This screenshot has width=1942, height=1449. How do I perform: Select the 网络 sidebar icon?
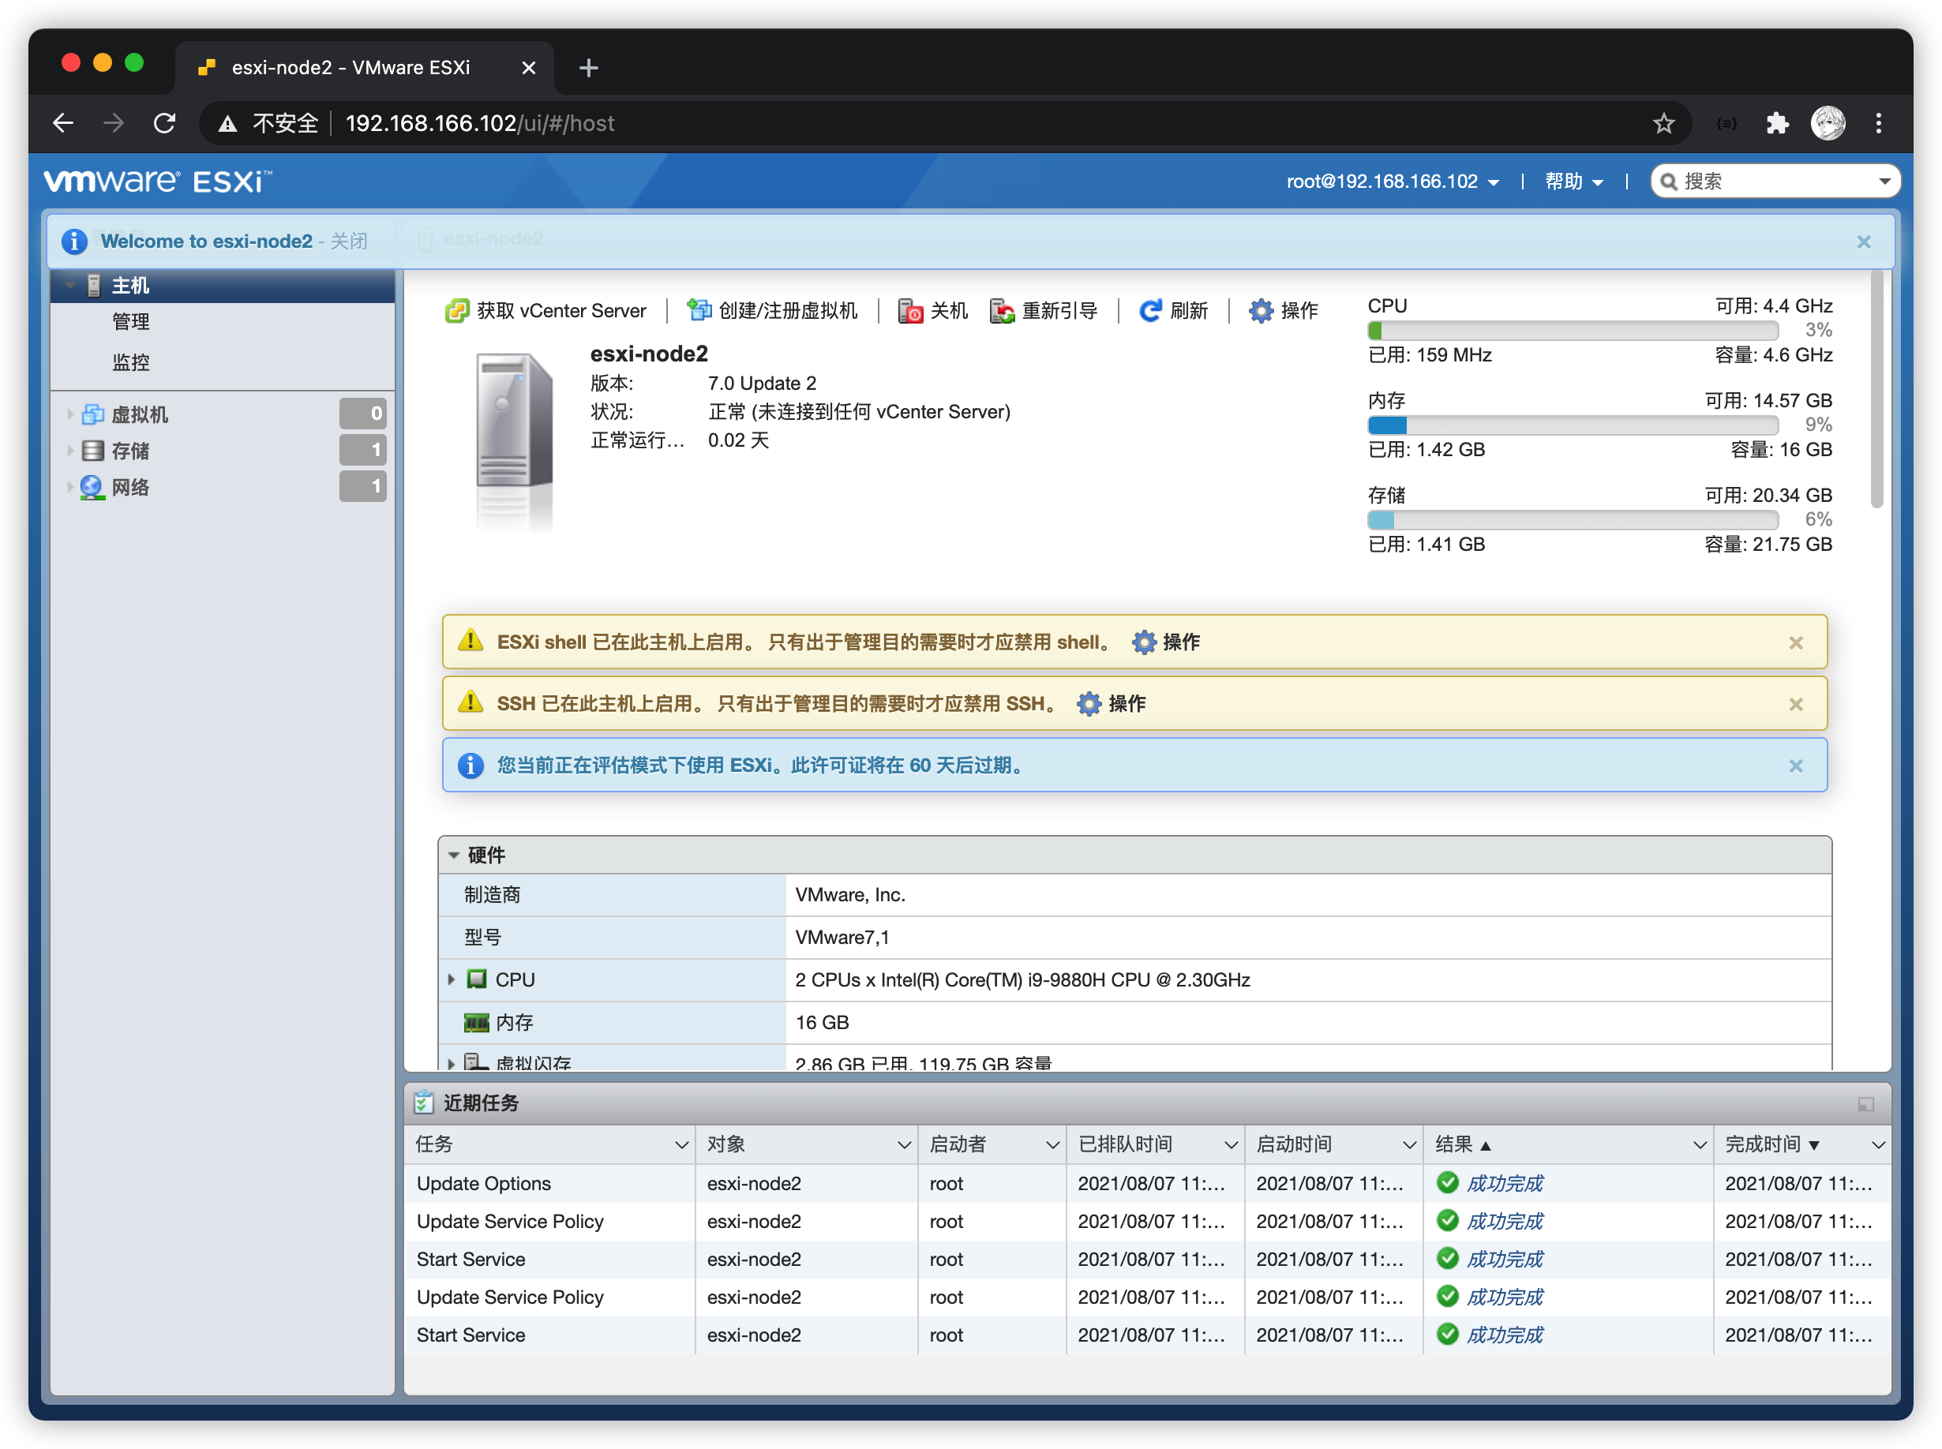click(92, 488)
